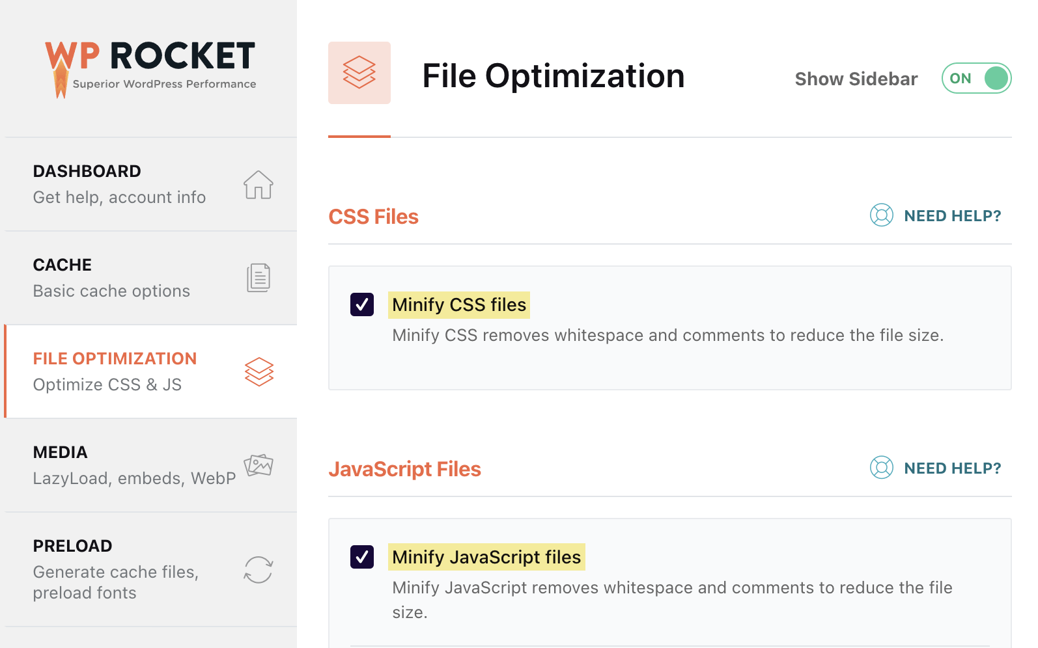
Task: Click Need Help link for JavaScript Files
Action: click(953, 468)
